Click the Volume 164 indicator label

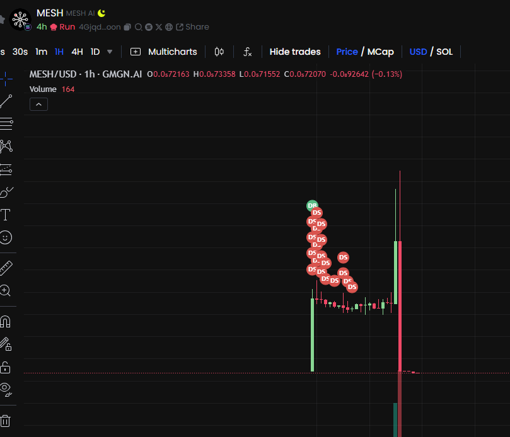click(52, 89)
